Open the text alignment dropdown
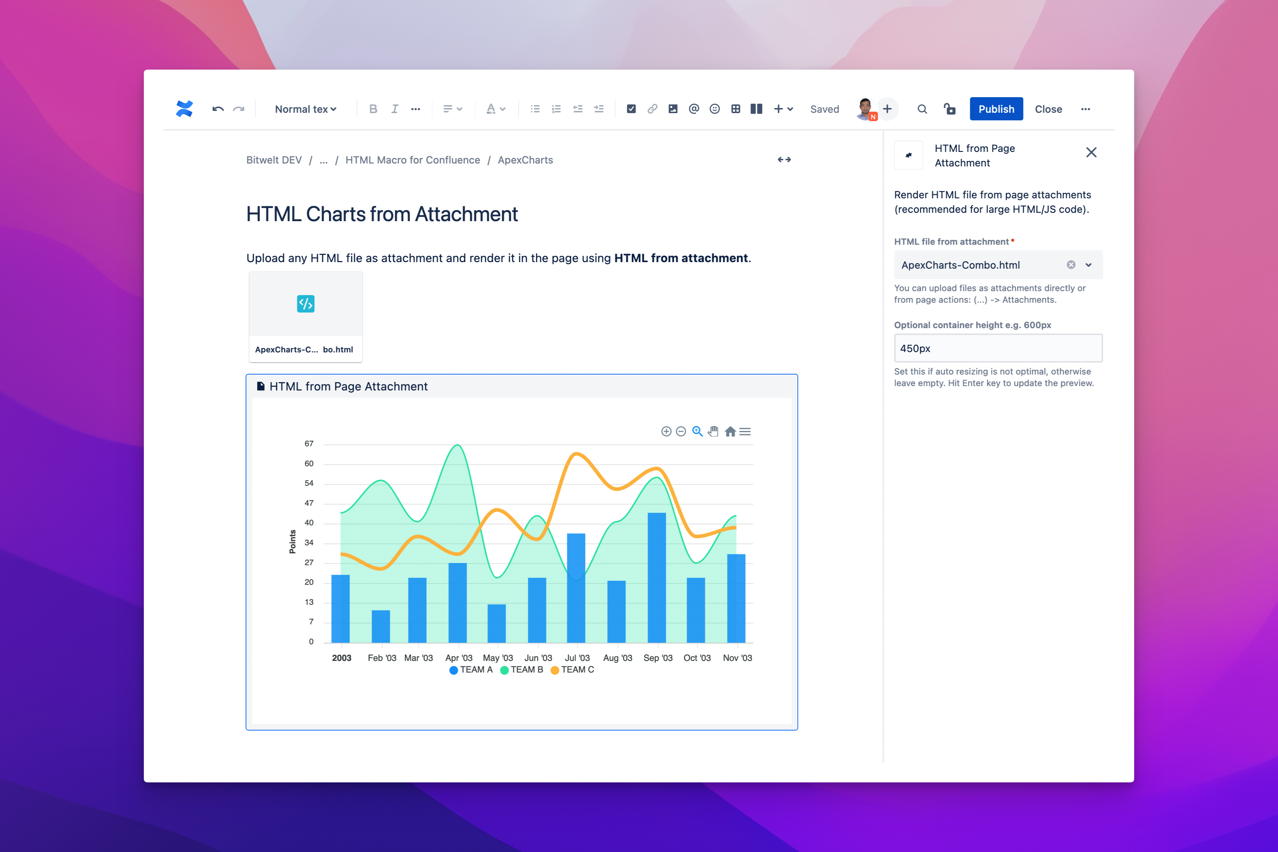The image size is (1278, 852). (452, 109)
